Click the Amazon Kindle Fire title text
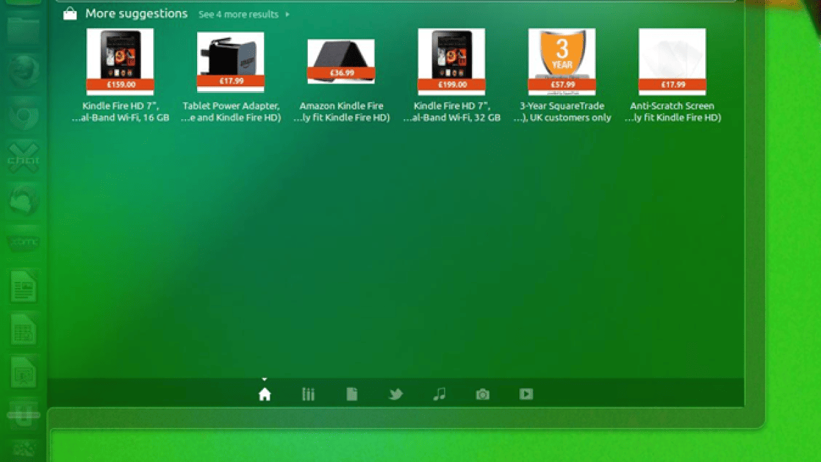 point(341,112)
